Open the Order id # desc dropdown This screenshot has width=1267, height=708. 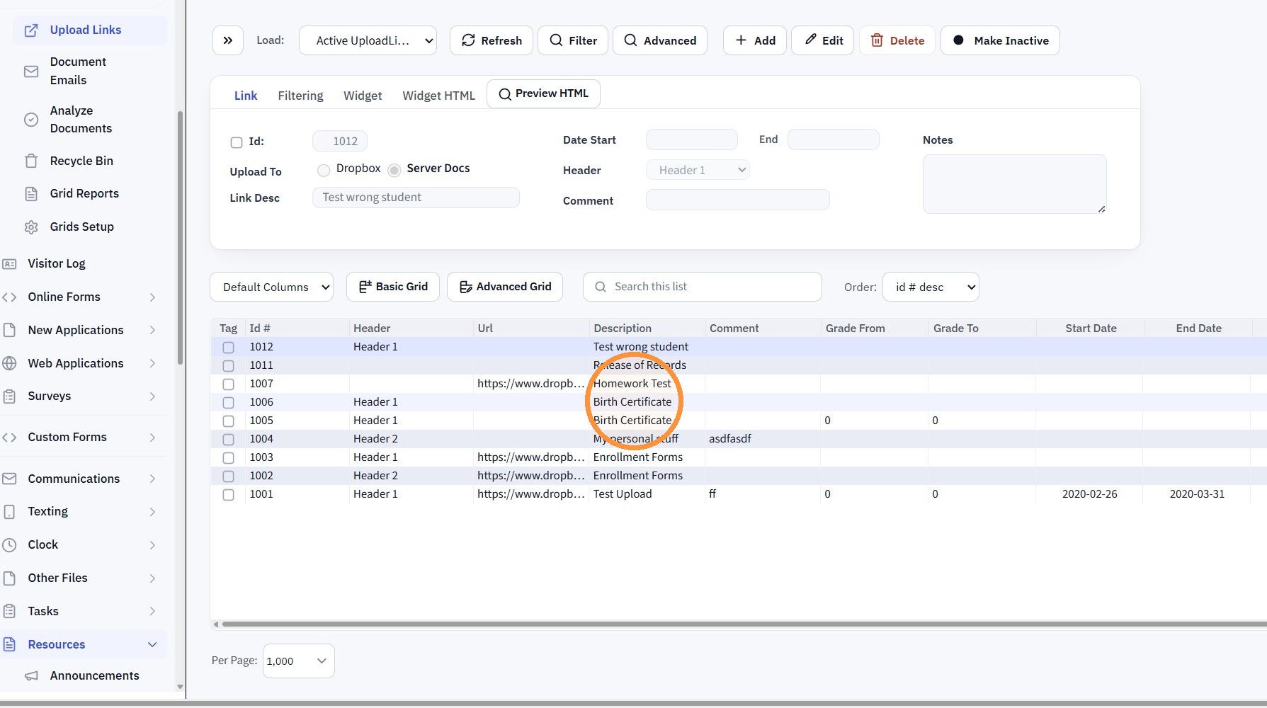coord(931,287)
